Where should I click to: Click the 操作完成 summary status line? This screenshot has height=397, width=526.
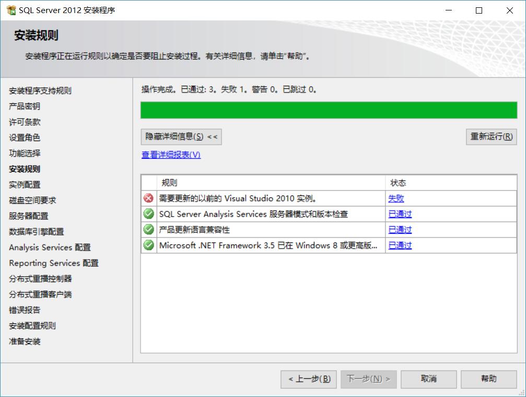(x=229, y=90)
